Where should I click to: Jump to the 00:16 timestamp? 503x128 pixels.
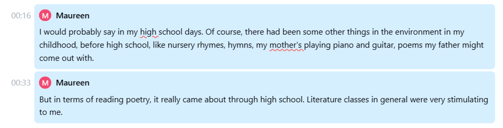(x=21, y=16)
